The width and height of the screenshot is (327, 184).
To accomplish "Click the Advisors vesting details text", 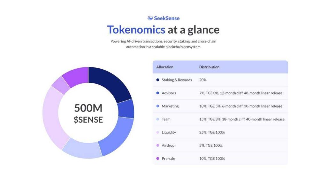I will click(x=241, y=93).
